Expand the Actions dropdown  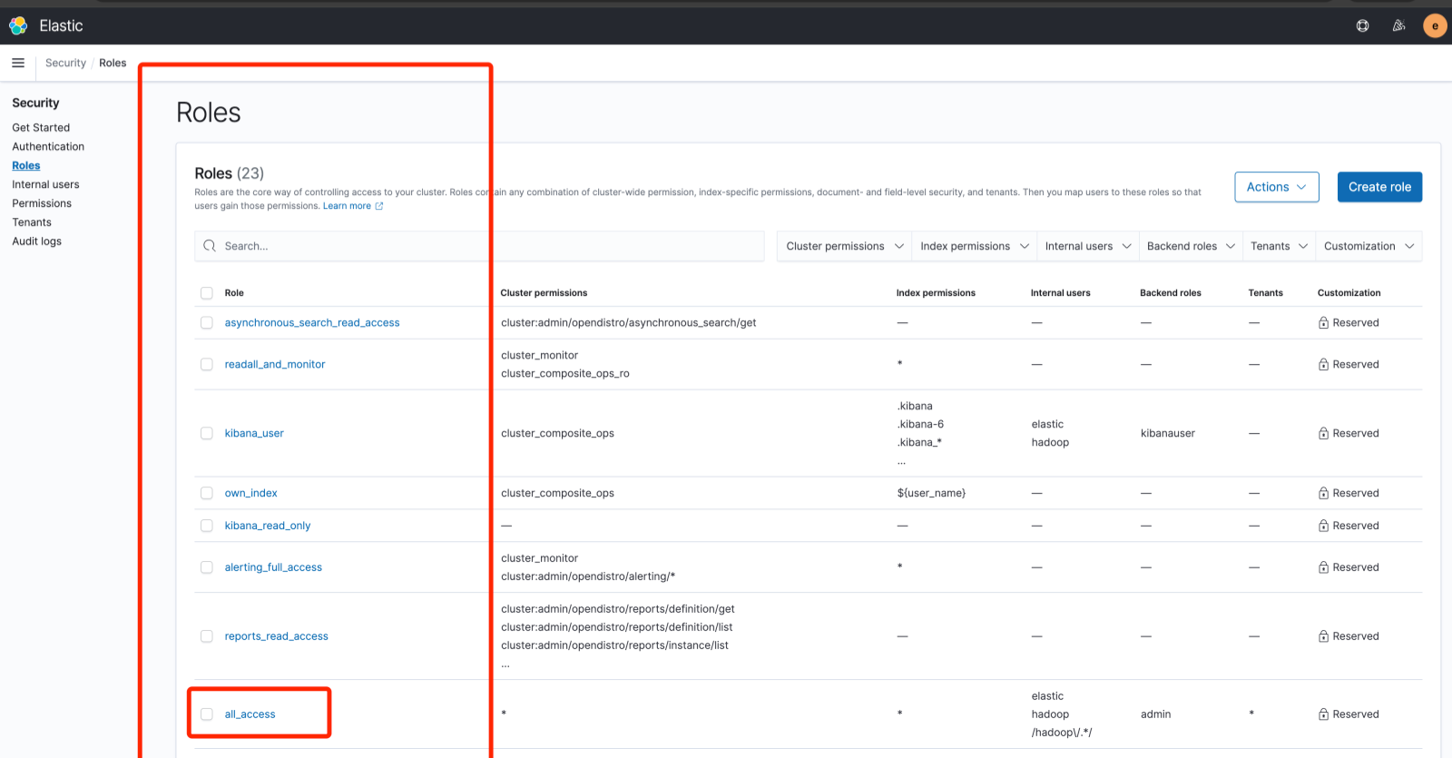click(1276, 187)
